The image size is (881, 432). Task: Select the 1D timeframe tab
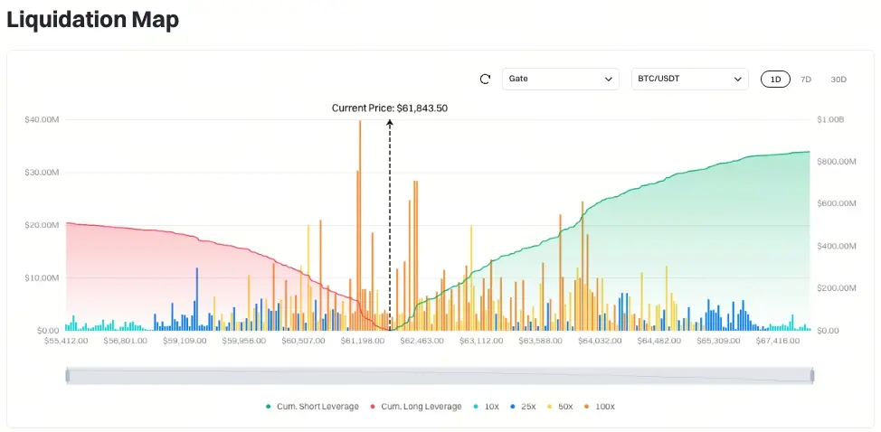[775, 80]
